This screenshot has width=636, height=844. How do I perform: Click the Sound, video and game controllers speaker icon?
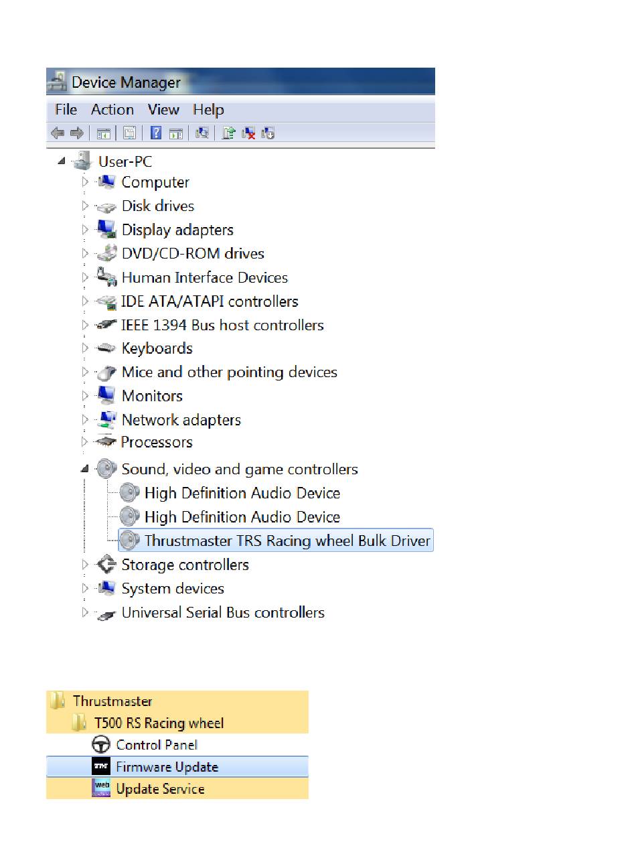click(106, 469)
